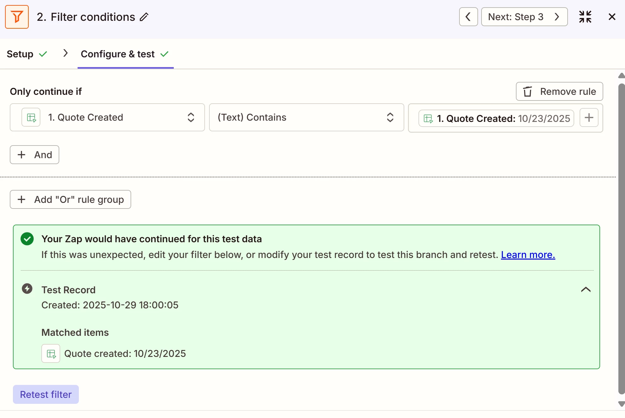Click the orange Filter app icon

pyautogui.click(x=17, y=17)
